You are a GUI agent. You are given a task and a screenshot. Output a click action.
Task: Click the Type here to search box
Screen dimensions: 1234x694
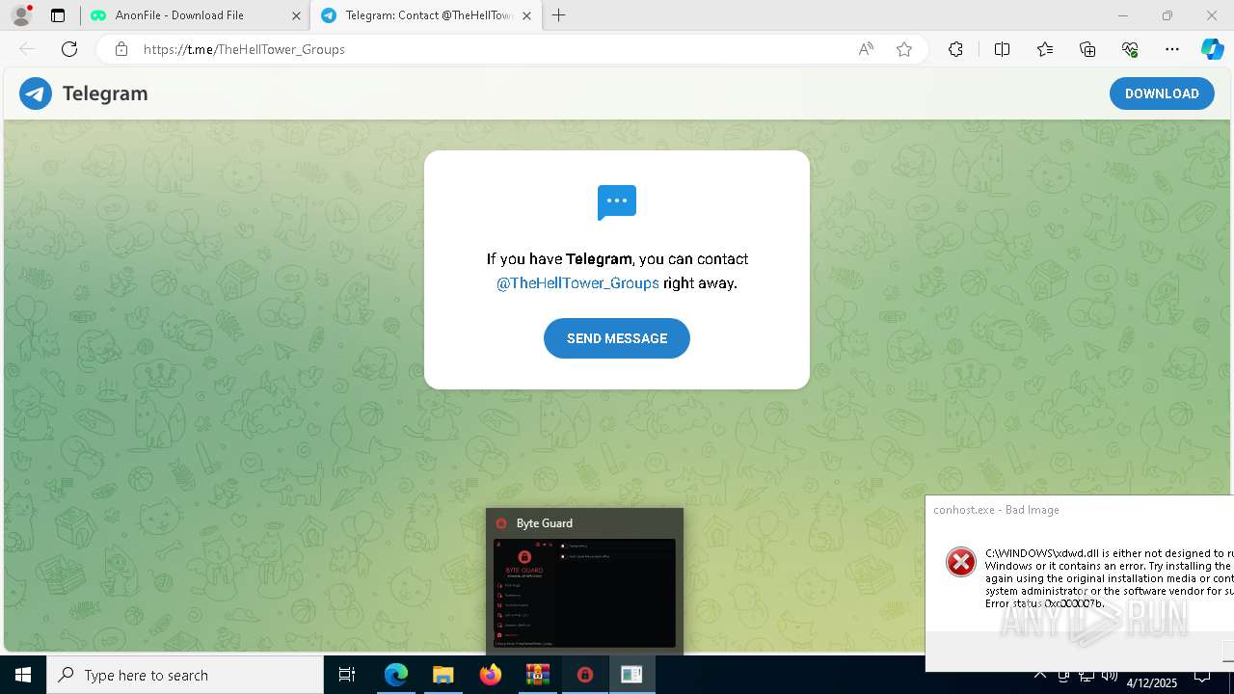point(185,675)
